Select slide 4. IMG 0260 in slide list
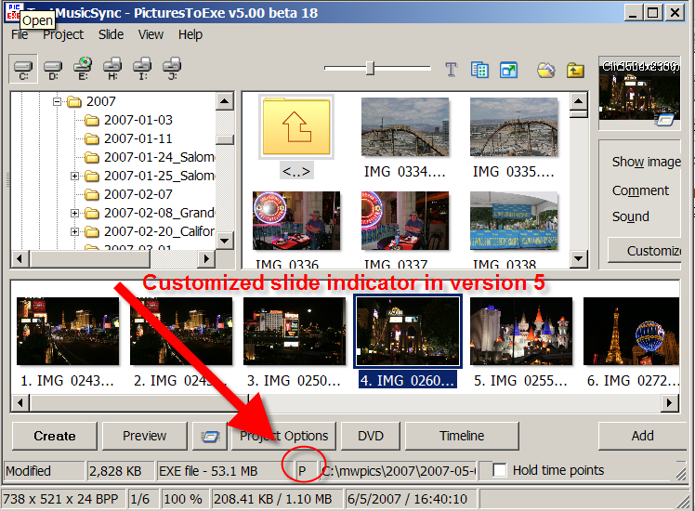The width and height of the screenshot is (695, 511). [408, 331]
